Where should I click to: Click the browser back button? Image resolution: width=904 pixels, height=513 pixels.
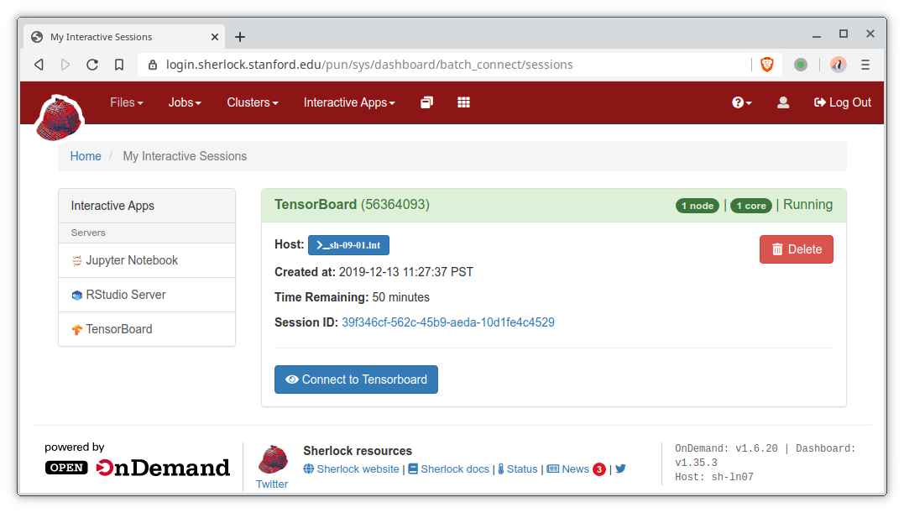[39, 65]
